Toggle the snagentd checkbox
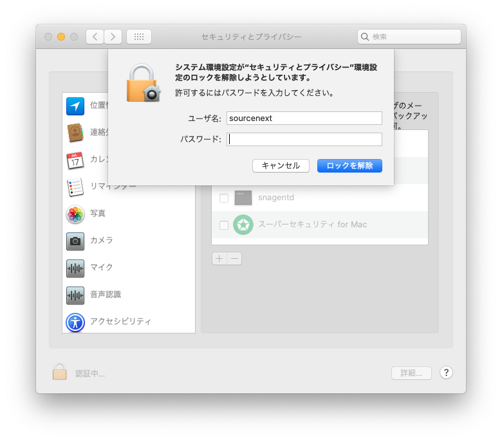This screenshot has height=441, width=502. [224, 198]
